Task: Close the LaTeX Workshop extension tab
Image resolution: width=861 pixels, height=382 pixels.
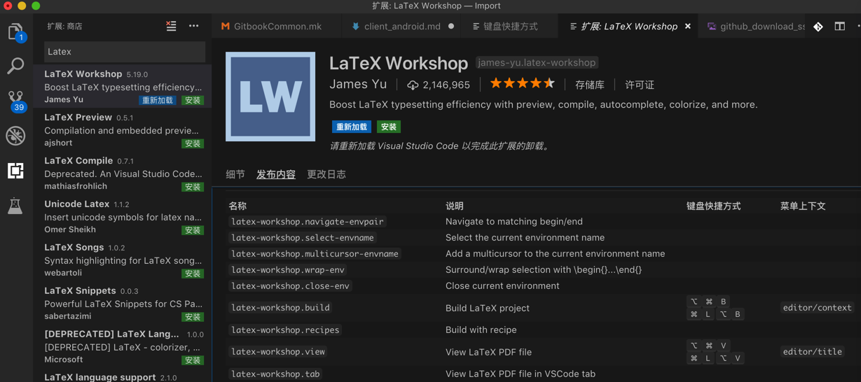Action: coord(688,27)
